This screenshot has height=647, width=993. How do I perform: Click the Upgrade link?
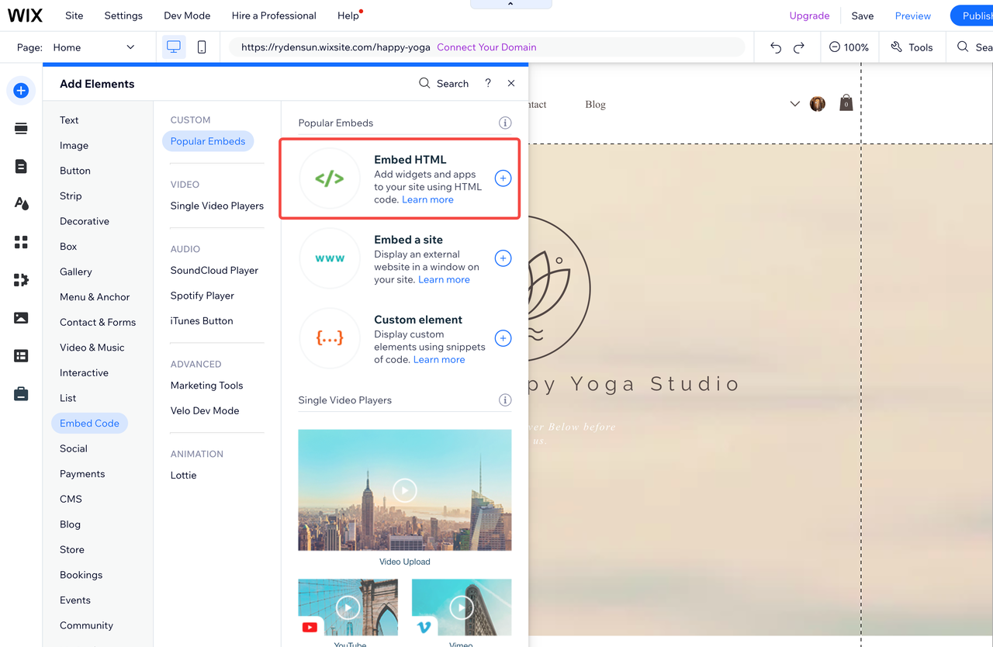pyautogui.click(x=809, y=16)
